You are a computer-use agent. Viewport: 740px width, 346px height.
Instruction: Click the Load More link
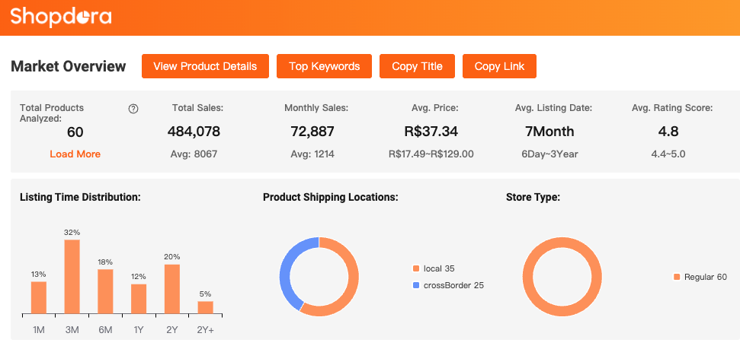tap(75, 154)
